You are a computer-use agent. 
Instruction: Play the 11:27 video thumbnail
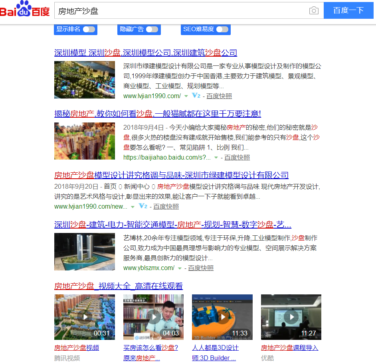[291, 317]
